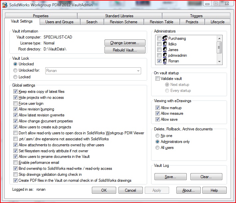Image resolution: width=236 pixels, height=203 pixels.
Task: Open the Triggers tab
Action: (196, 16)
